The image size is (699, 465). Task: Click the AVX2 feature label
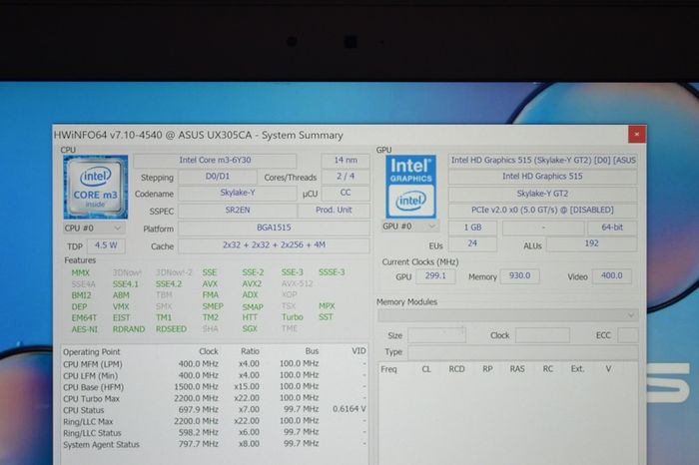252,283
